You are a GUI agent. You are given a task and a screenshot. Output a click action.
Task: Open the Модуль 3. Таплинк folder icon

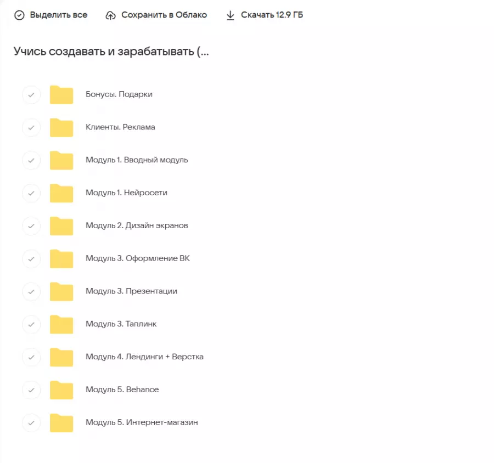[x=61, y=325]
